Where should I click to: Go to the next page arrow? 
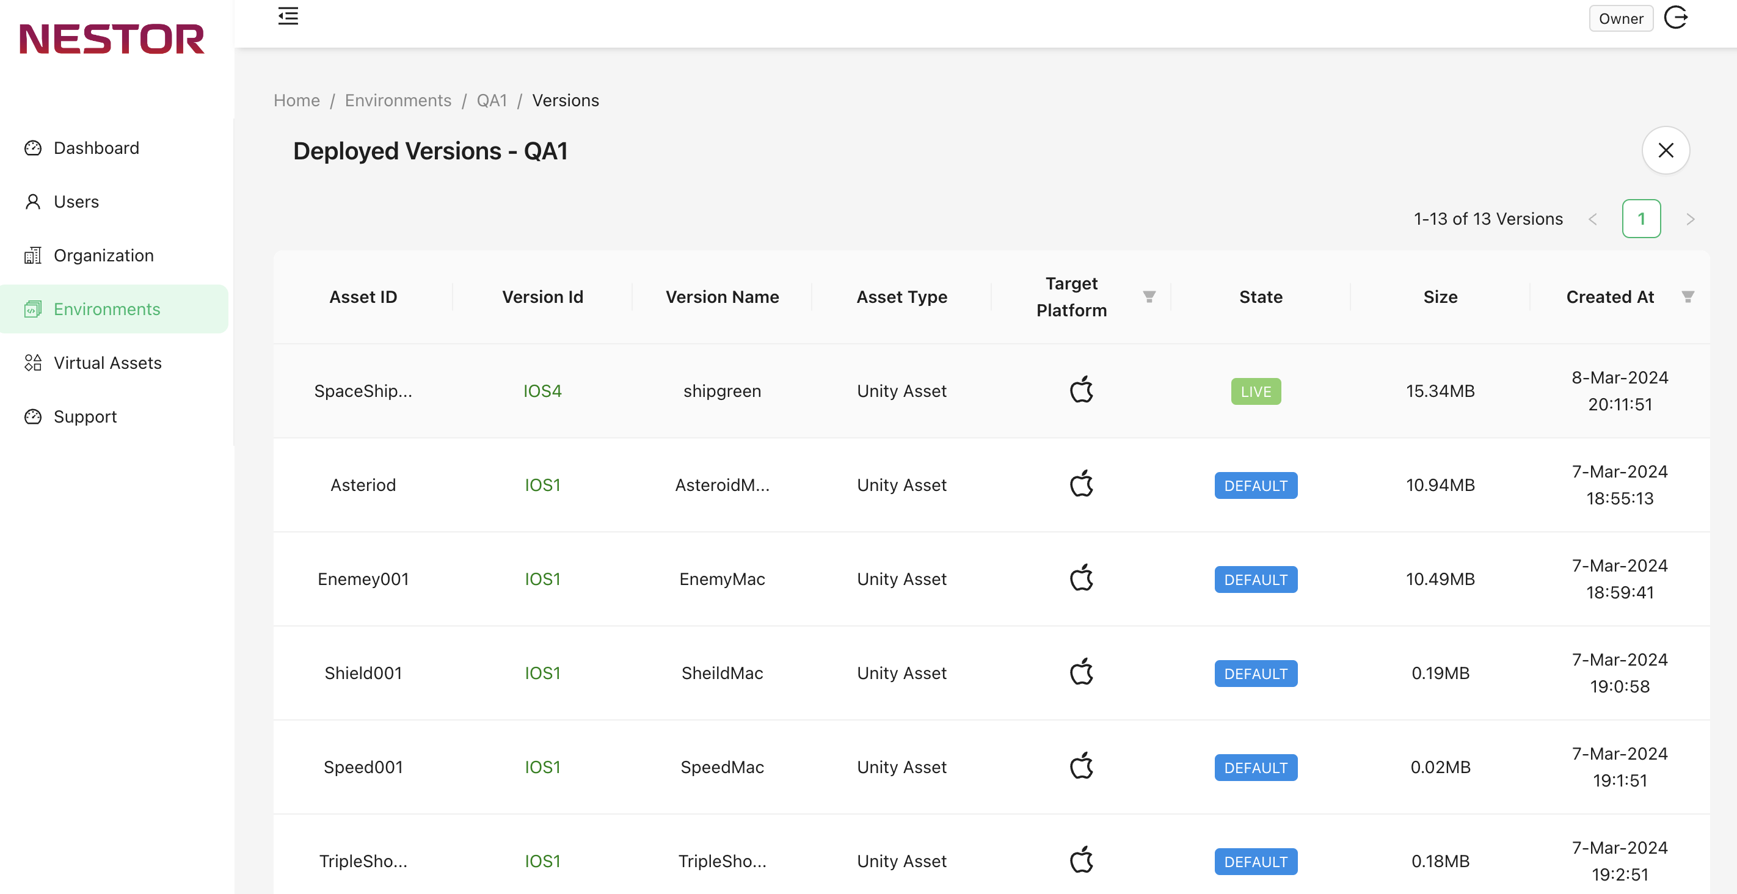coord(1690,219)
